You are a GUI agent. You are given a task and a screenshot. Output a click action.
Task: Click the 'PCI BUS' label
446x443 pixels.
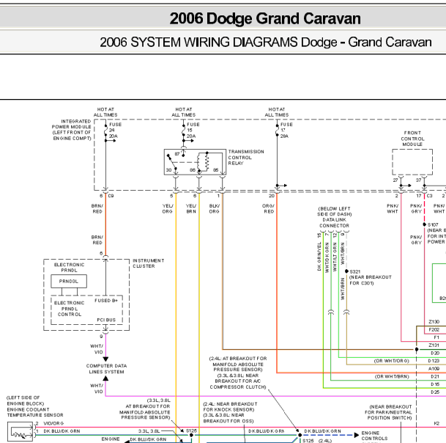click(106, 320)
